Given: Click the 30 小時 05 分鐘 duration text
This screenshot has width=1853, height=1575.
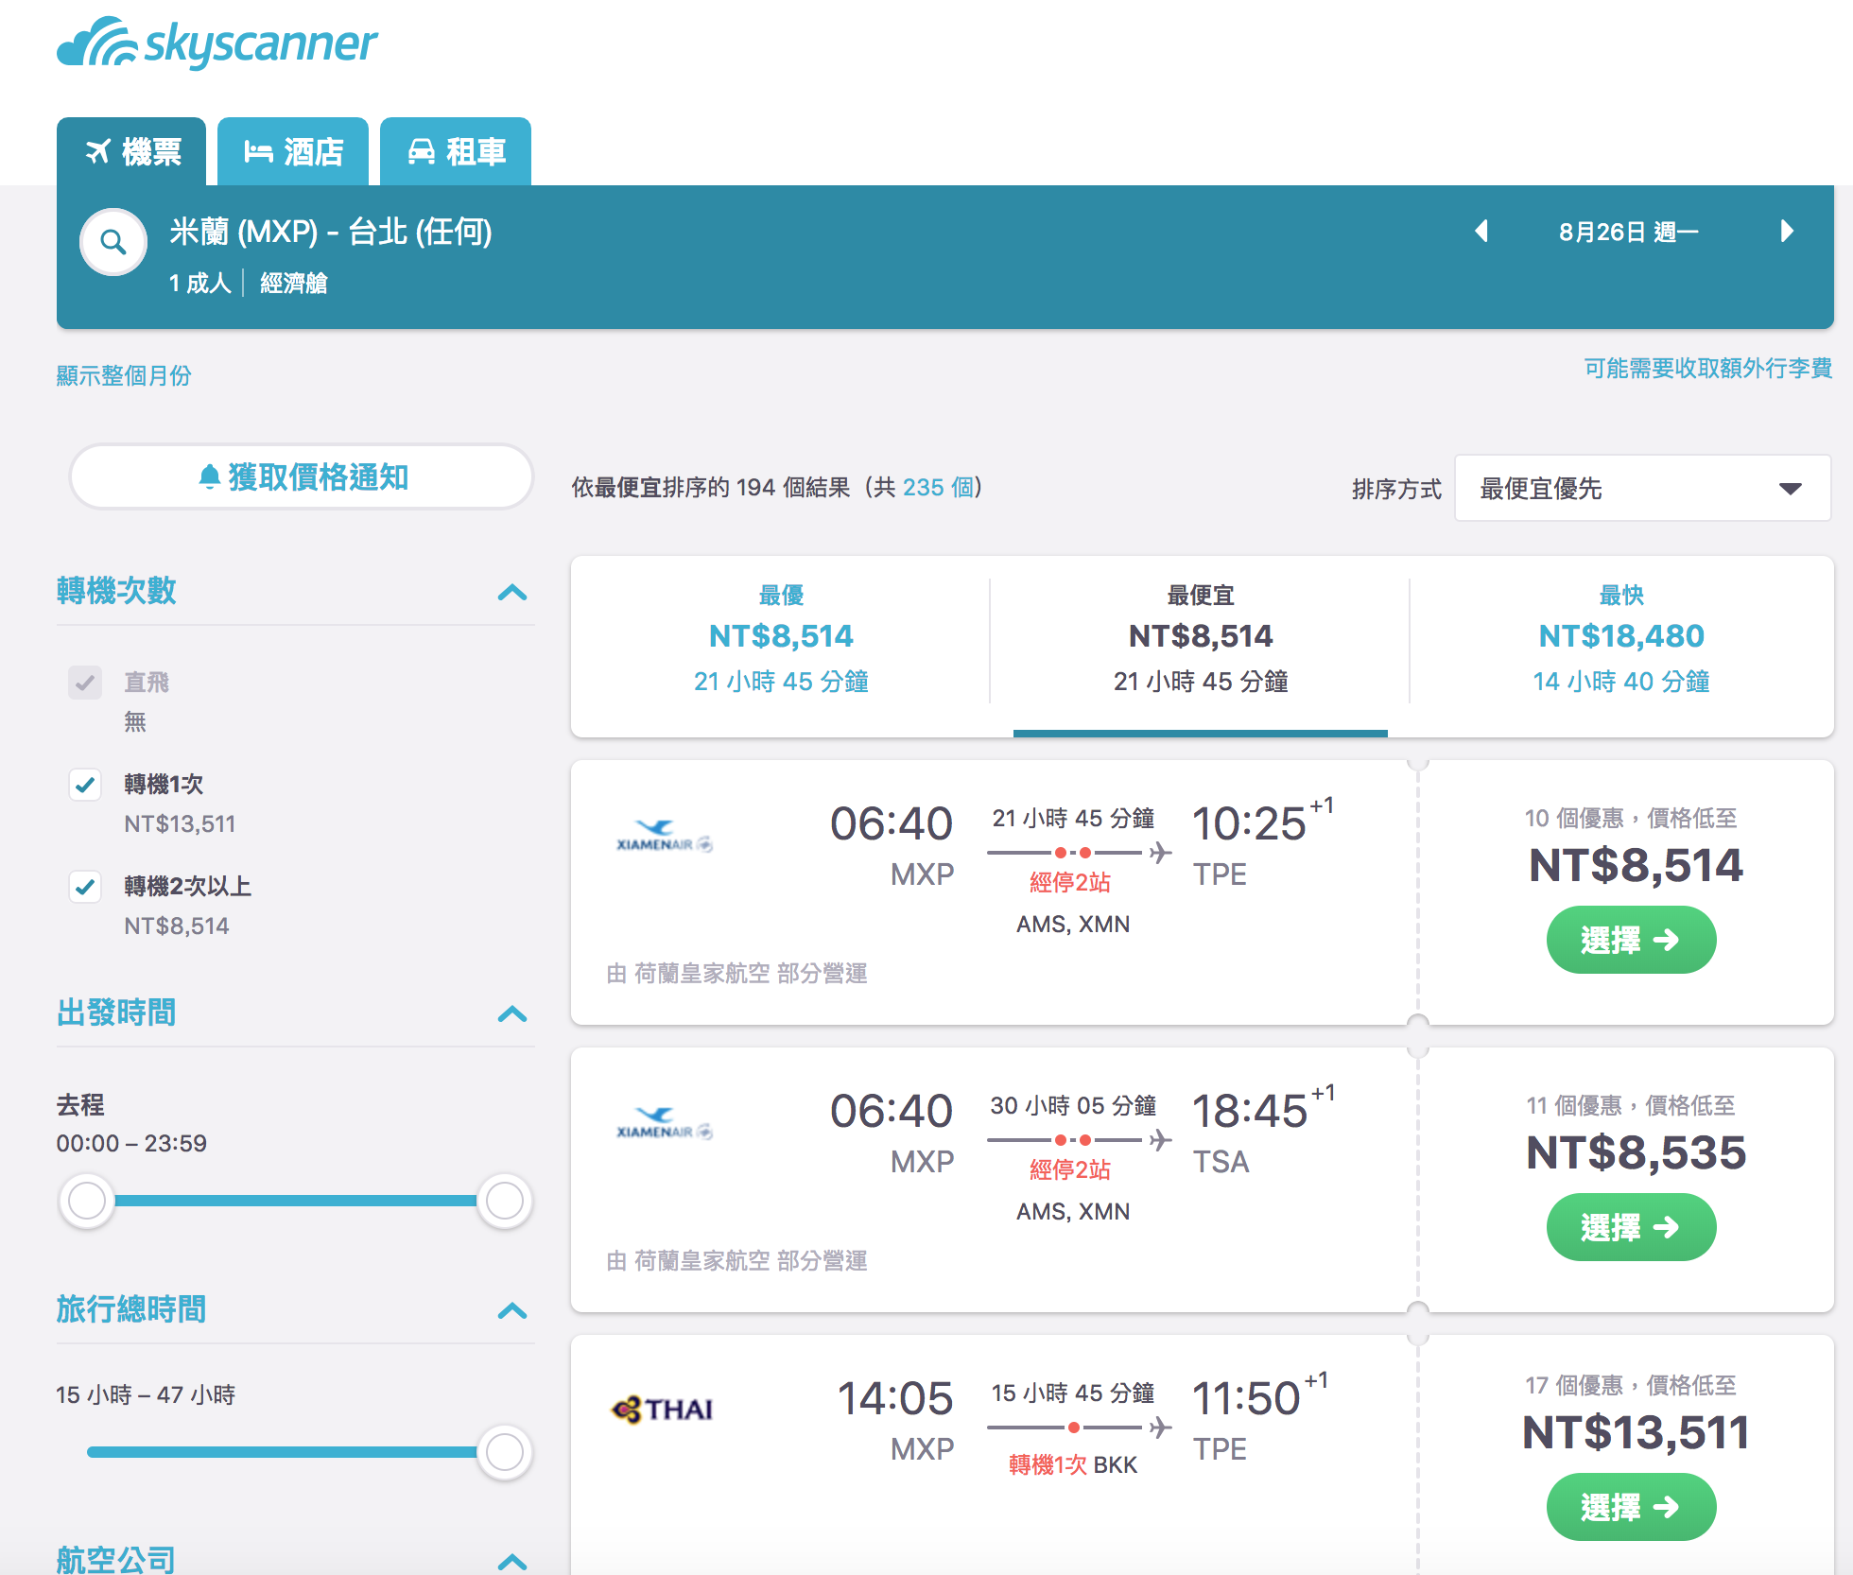Looking at the screenshot, I should [x=1073, y=1106].
